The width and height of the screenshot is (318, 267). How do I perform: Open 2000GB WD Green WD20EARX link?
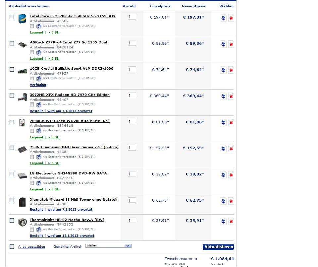coord(70,121)
